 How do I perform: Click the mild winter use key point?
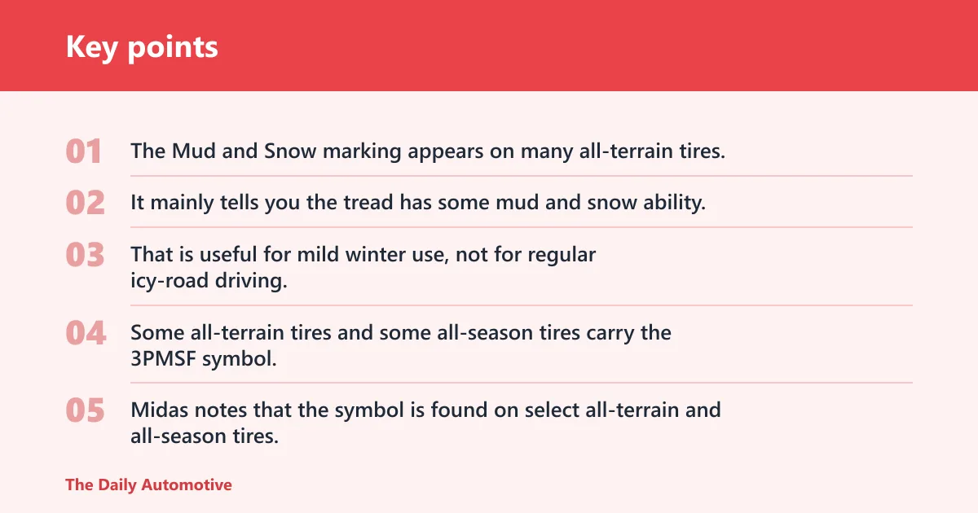pos(363,267)
